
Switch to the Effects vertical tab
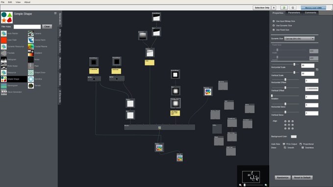60,33
